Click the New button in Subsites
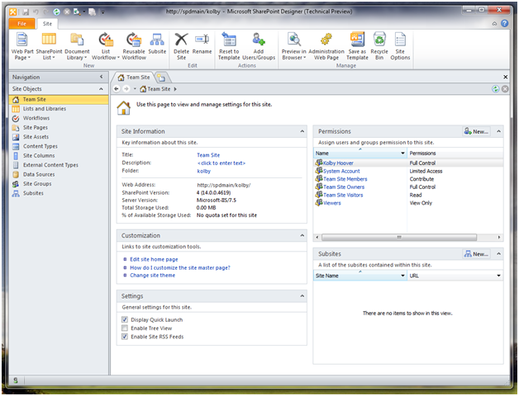Screen dimensions: 519x396 coord(476,254)
